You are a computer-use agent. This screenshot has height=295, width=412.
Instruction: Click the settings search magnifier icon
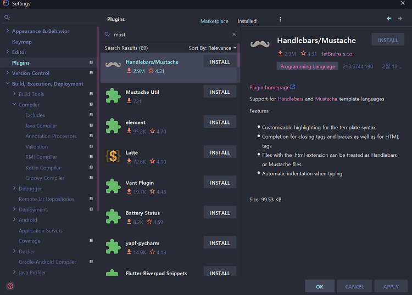pos(7,18)
